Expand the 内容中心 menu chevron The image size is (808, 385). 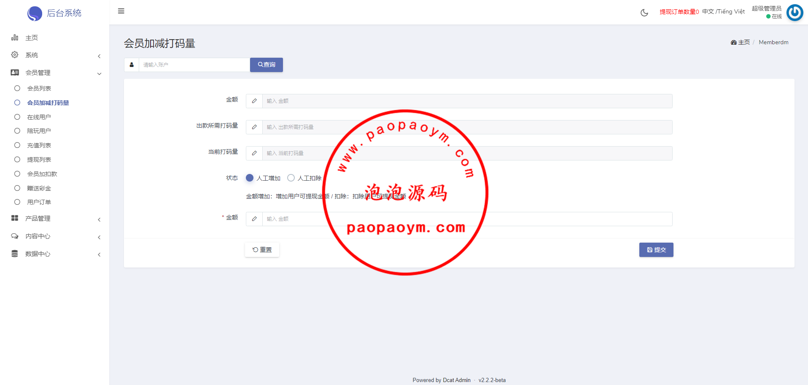(99, 237)
